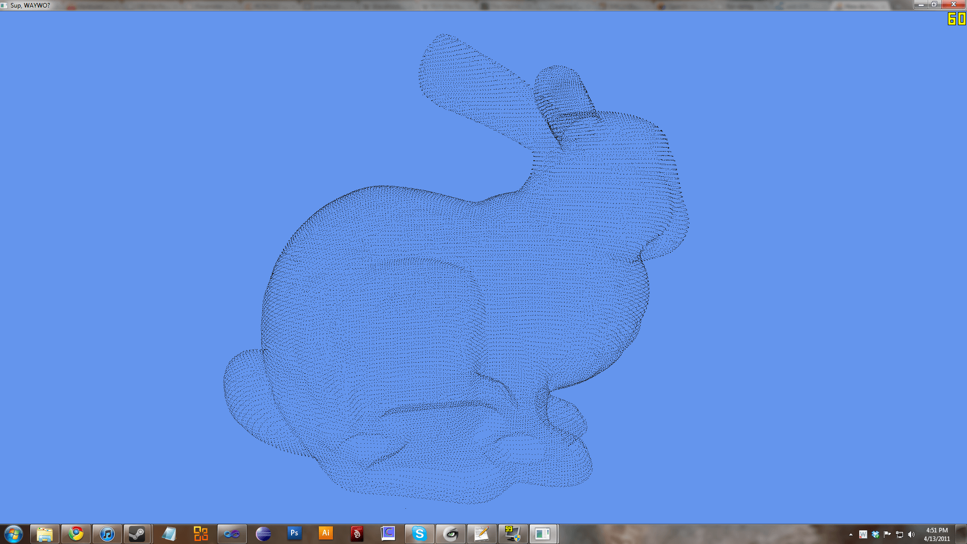The width and height of the screenshot is (967, 544).
Task: Launch Photoshop from the taskbar
Action: tap(294, 534)
